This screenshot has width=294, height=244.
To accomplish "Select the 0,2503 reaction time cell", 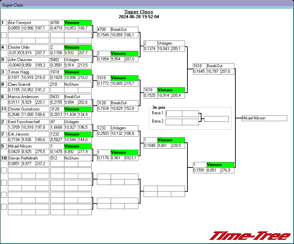I will 104,133.
